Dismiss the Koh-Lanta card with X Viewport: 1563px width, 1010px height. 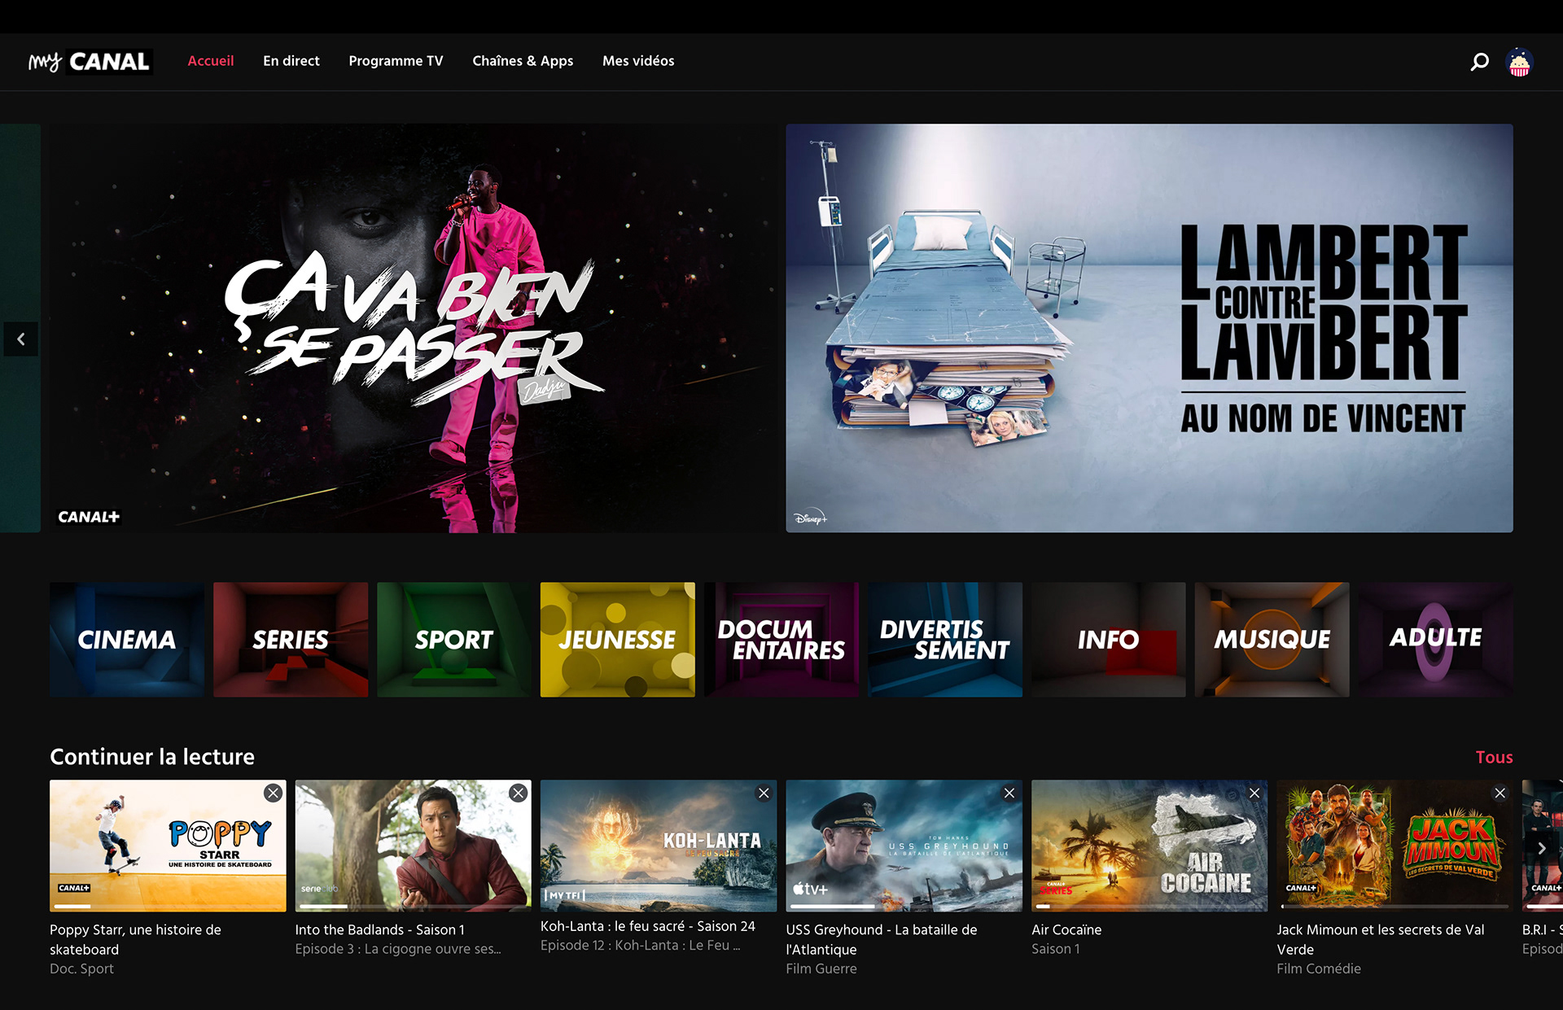tap(764, 793)
